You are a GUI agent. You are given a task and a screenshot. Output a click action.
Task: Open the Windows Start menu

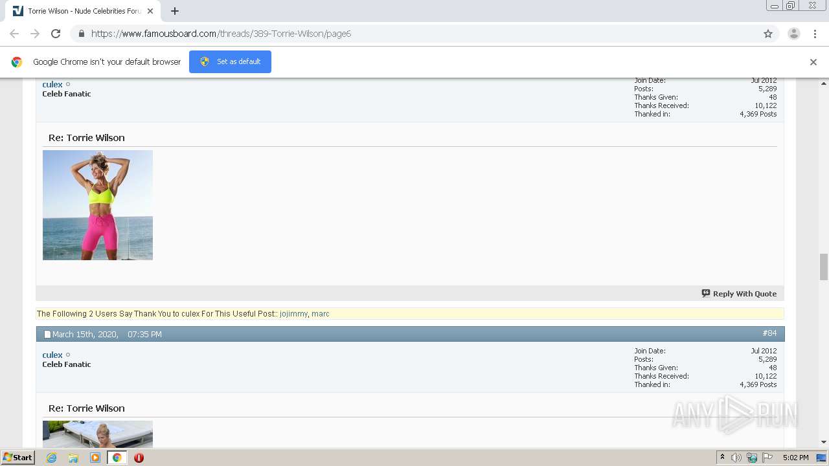pos(18,458)
